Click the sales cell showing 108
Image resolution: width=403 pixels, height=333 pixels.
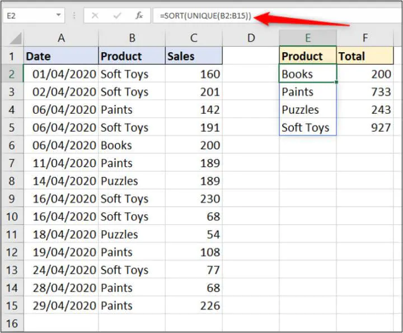194,252
